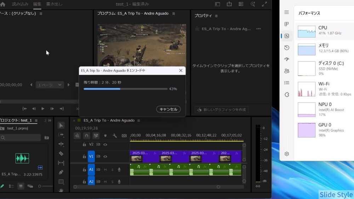Viewport: 354px width, 199px height.
Task: Open the source monitor panel menu
Action: pyautogui.click(x=41, y=13)
